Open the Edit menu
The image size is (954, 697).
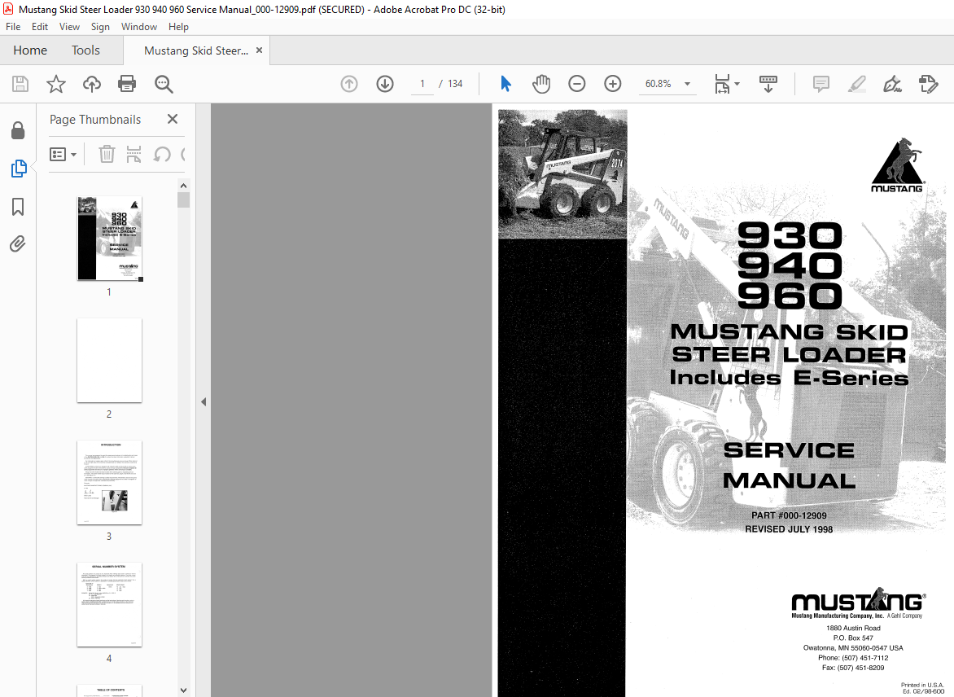pyautogui.click(x=40, y=27)
